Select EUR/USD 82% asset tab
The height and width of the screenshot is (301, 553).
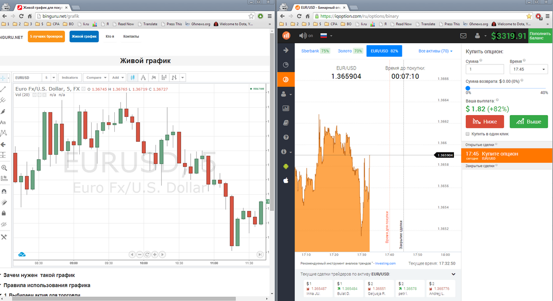coord(384,51)
